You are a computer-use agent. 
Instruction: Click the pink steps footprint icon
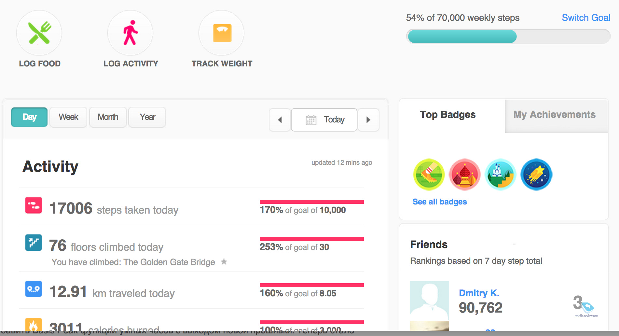coord(34,205)
